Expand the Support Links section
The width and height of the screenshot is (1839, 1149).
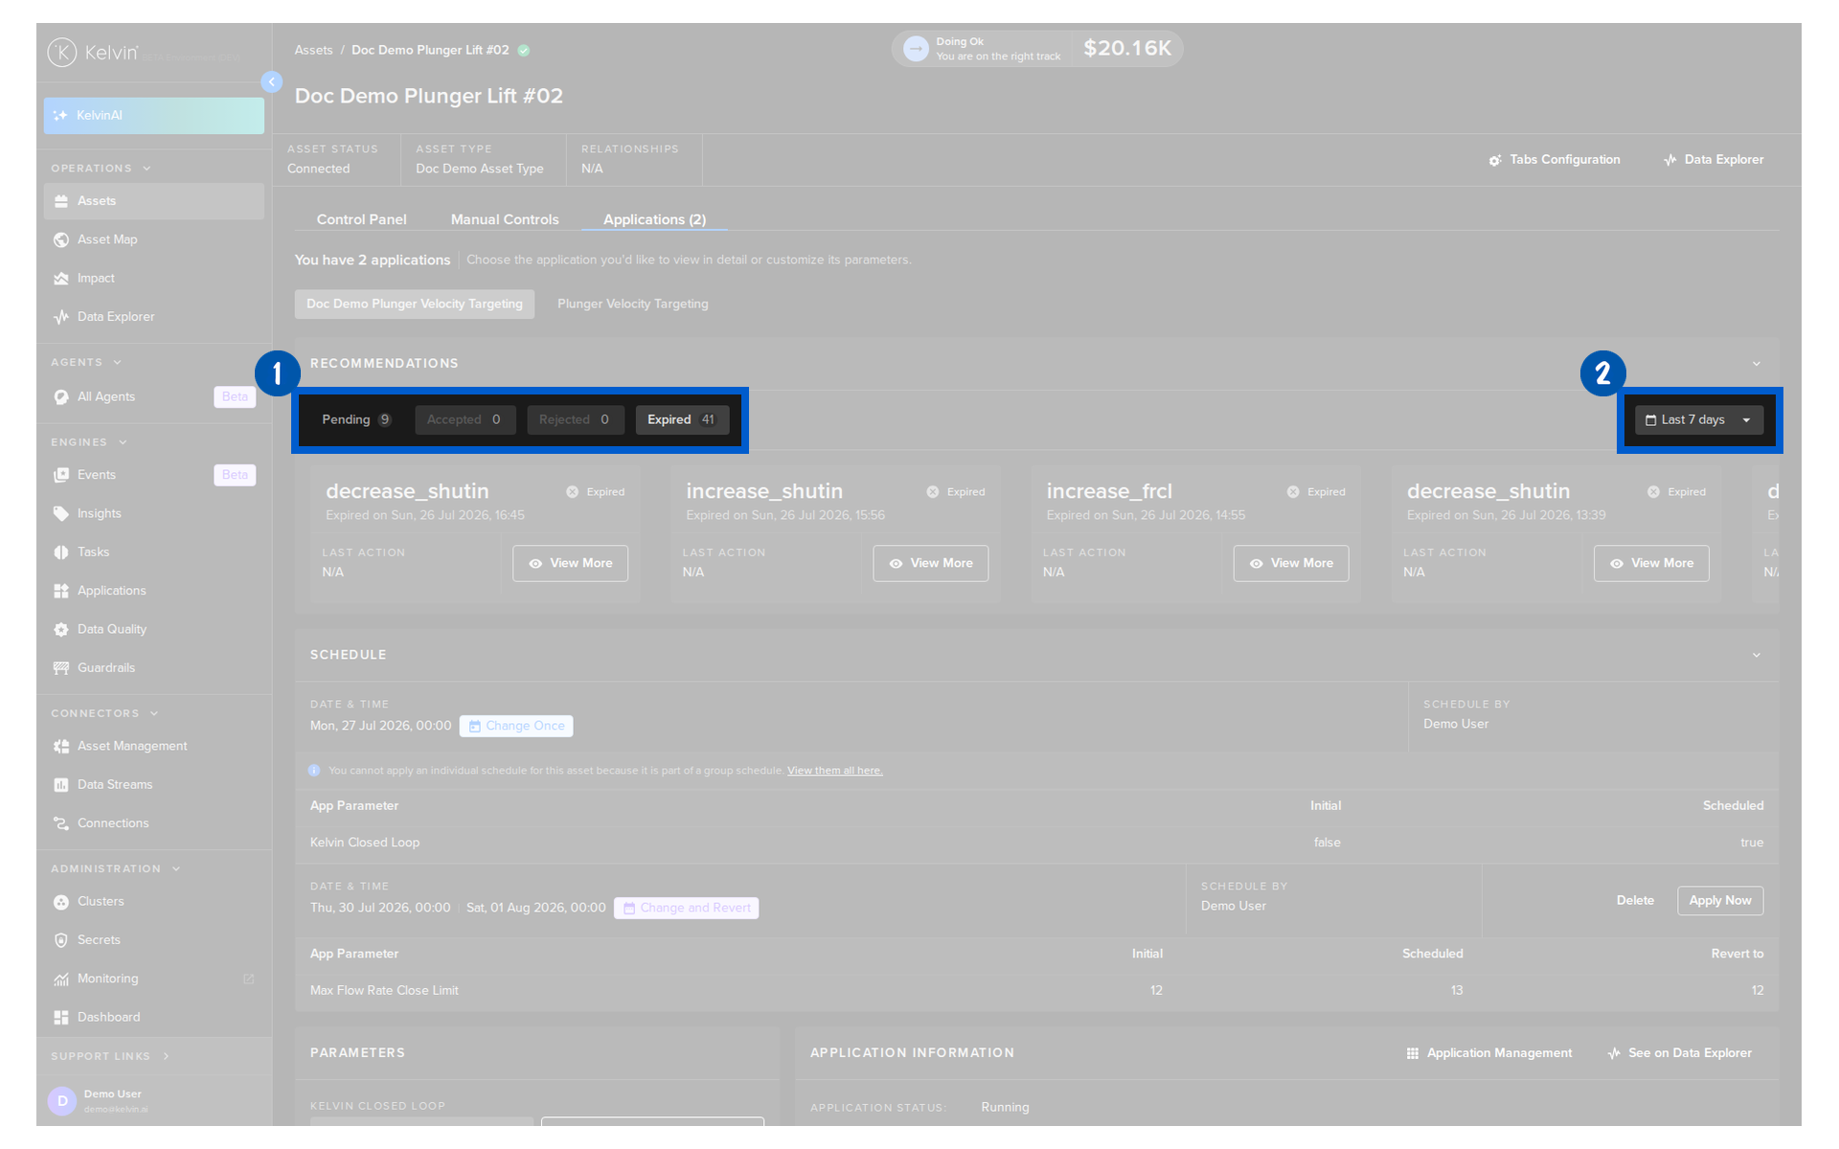coord(110,1056)
